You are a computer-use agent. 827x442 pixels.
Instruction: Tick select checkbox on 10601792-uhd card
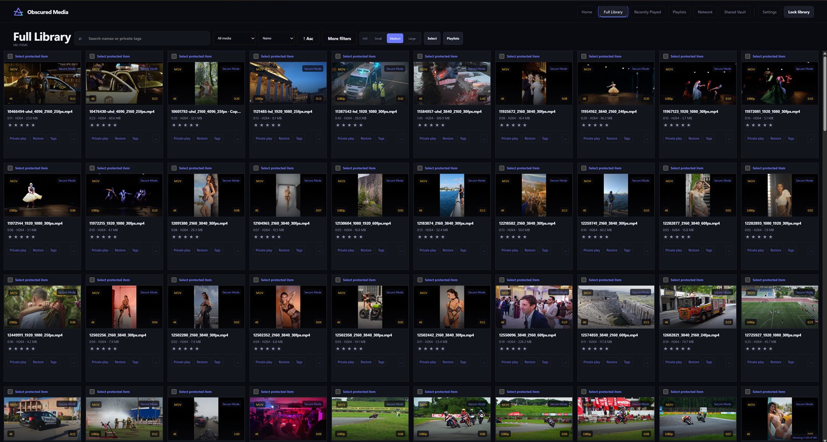pos(174,56)
